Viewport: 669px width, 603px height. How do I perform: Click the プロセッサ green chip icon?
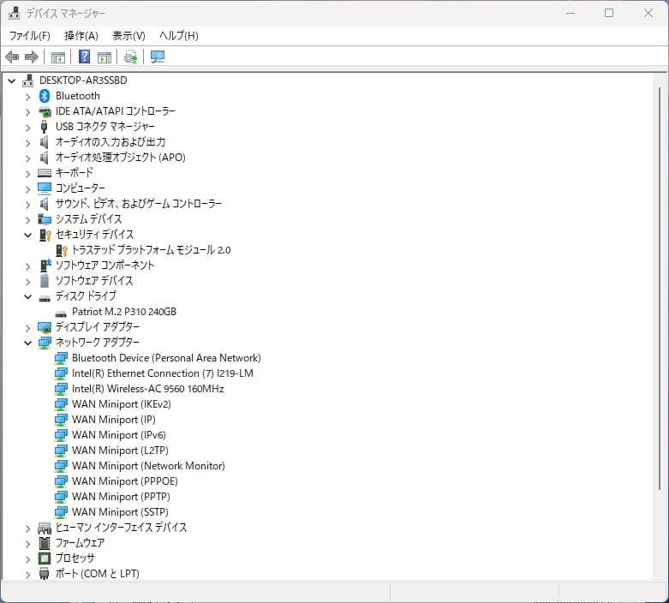pyautogui.click(x=45, y=558)
